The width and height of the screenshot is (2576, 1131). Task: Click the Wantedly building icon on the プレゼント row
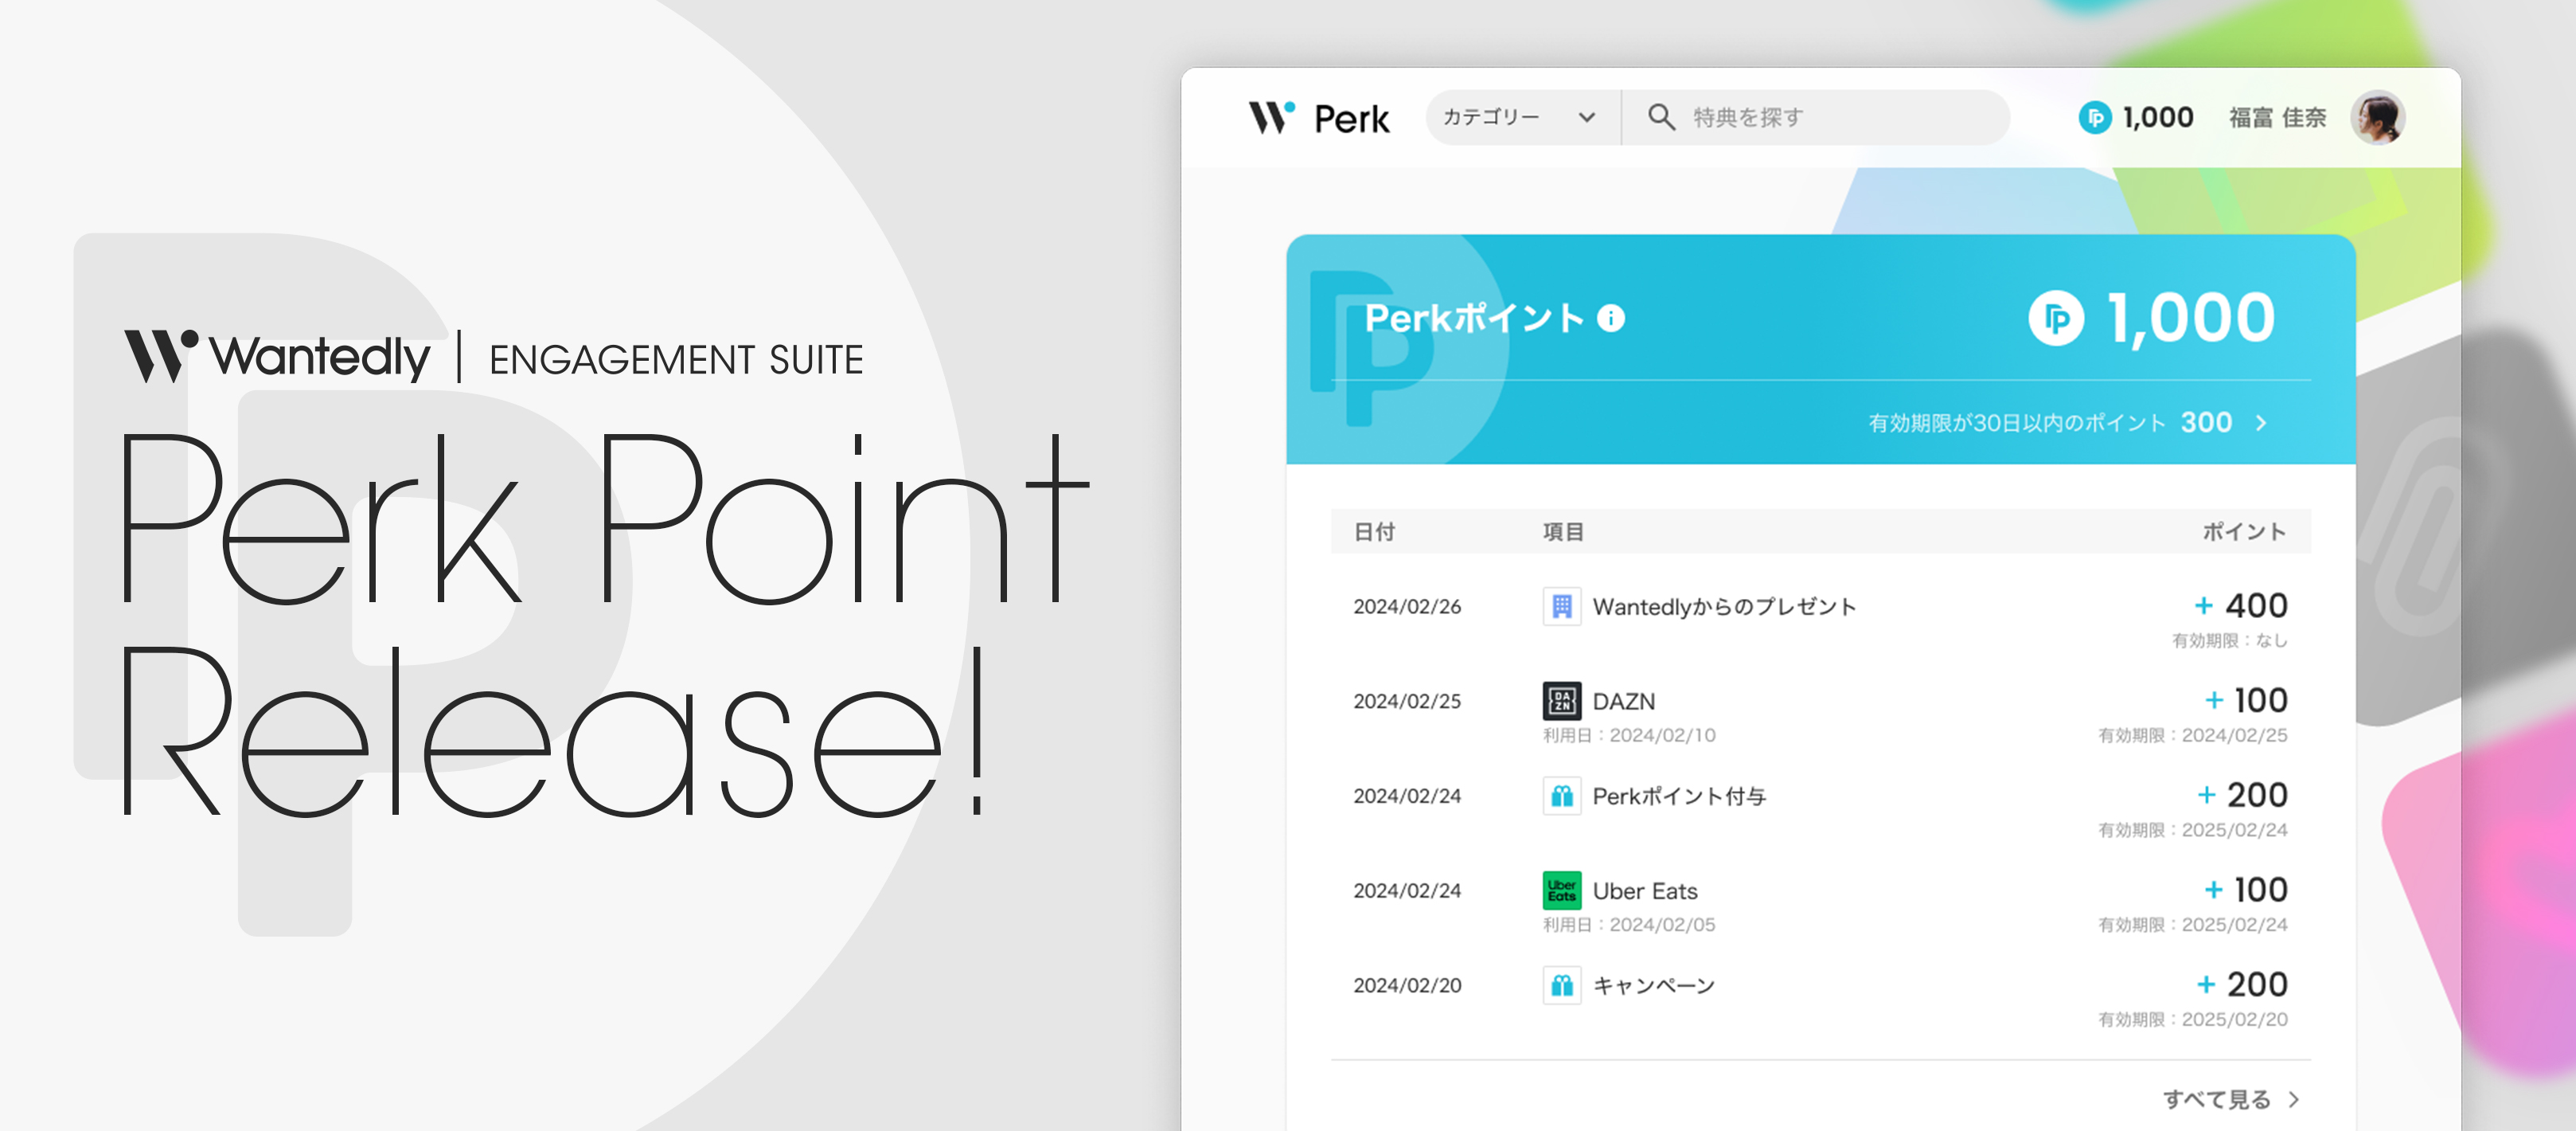pos(1561,605)
